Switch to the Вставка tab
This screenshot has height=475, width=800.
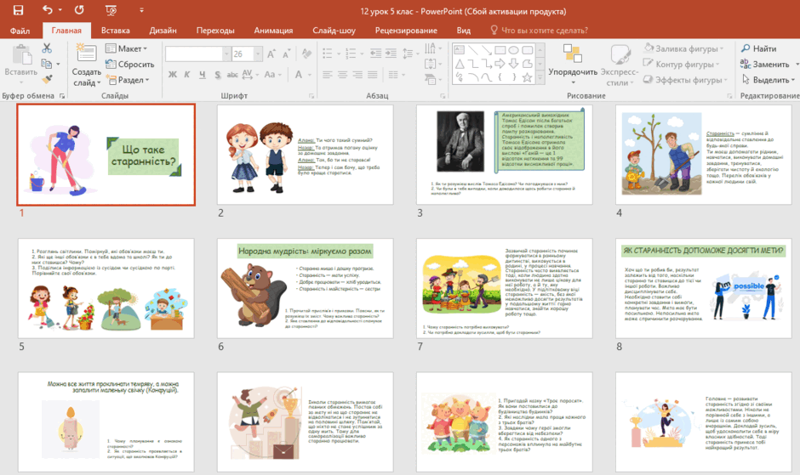115,31
